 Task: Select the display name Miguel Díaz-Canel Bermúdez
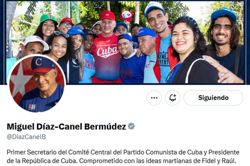click(x=67, y=127)
